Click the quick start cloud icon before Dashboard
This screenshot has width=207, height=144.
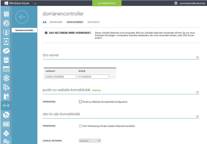45,22
